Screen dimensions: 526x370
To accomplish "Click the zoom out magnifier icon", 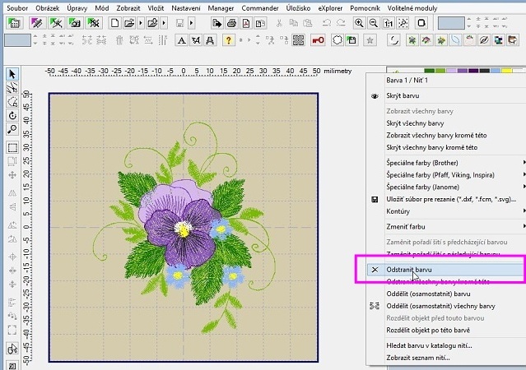I will [x=375, y=23].
